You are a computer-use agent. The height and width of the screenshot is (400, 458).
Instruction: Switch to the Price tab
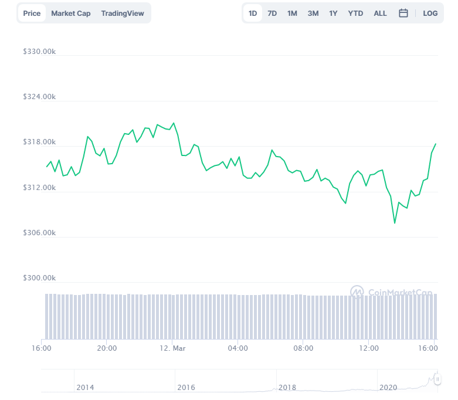pos(32,13)
